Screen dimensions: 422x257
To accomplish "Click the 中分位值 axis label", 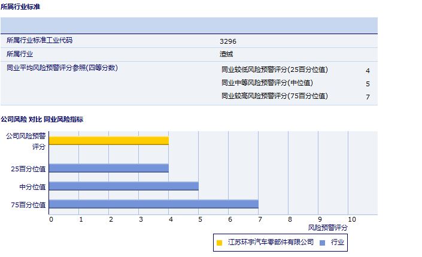I will coord(32,187).
